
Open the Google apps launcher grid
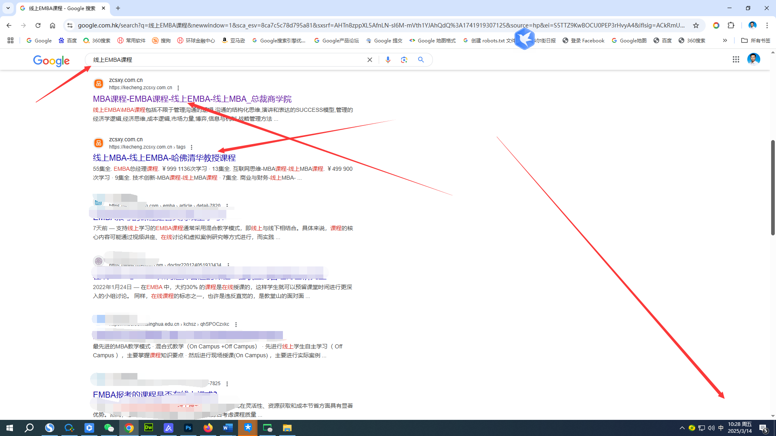click(x=736, y=59)
